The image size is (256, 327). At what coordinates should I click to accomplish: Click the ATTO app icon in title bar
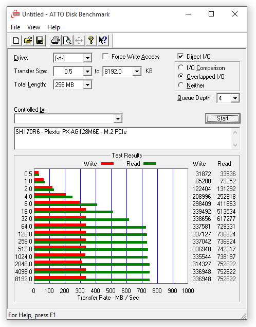coord(15,14)
